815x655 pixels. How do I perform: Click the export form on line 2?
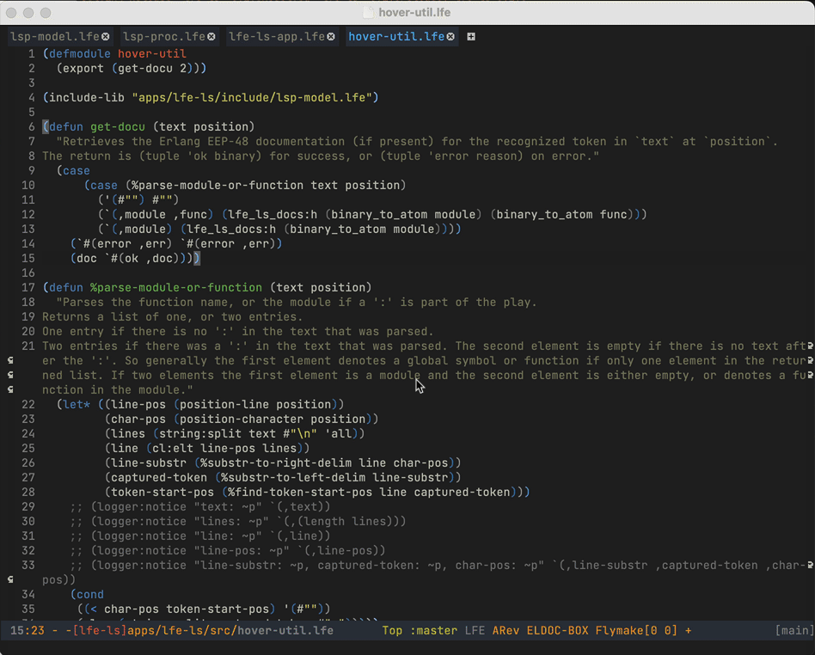tap(131, 68)
